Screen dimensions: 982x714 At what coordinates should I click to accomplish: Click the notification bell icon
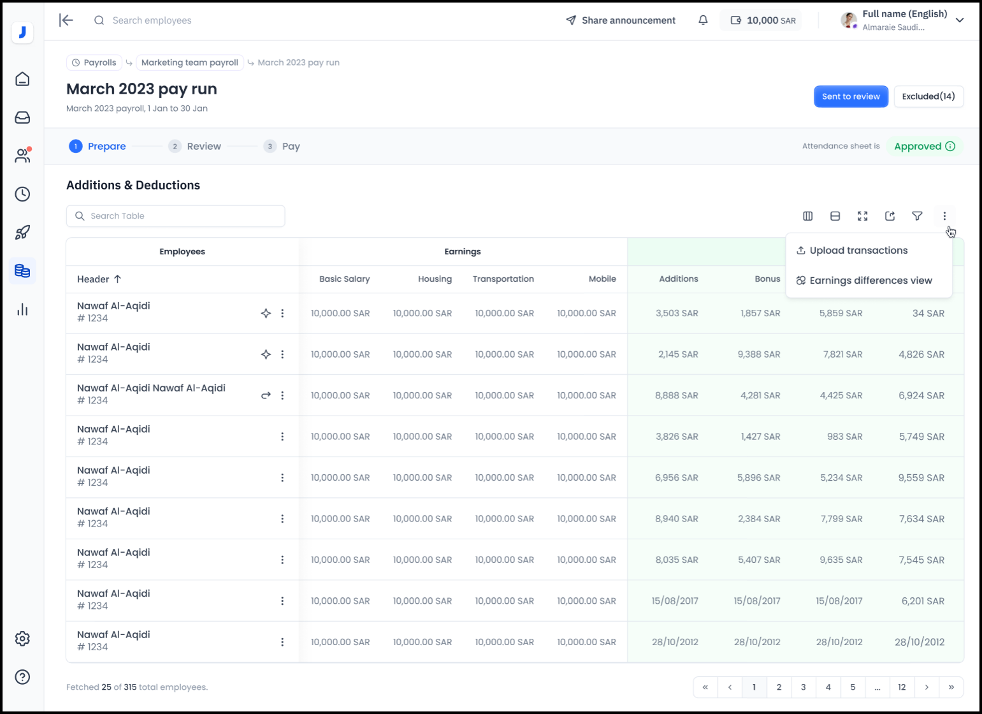(703, 20)
